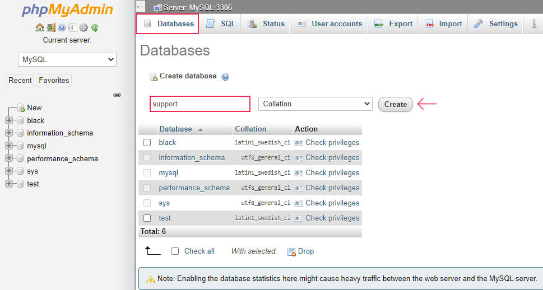Expand the mysql tree node

tap(8, 146)
